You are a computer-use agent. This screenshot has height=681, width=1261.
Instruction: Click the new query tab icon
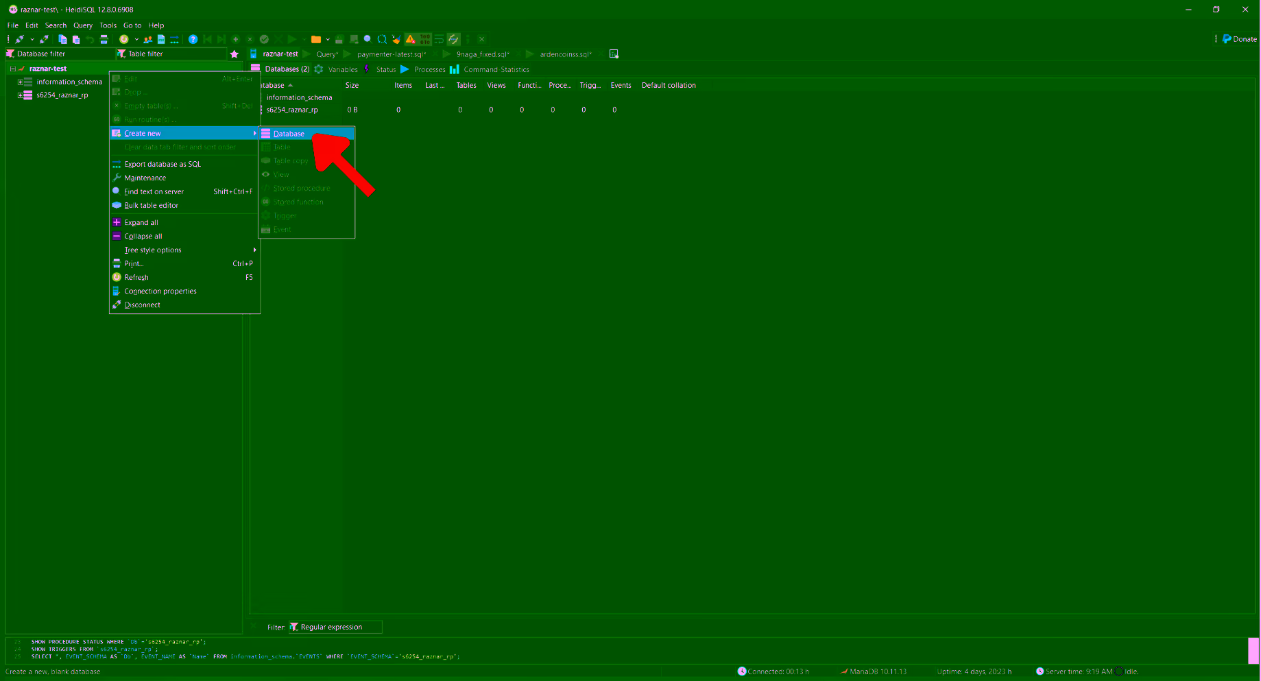point(614,54)
